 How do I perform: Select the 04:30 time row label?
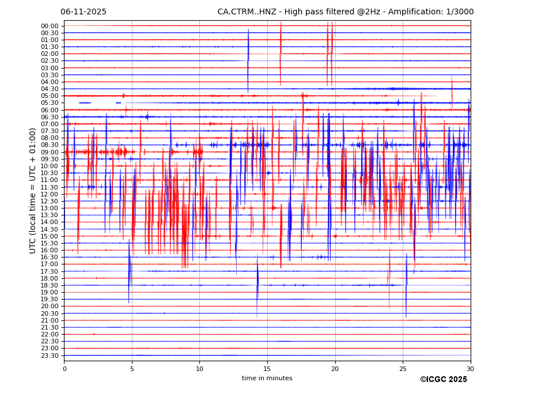point(50,89)
